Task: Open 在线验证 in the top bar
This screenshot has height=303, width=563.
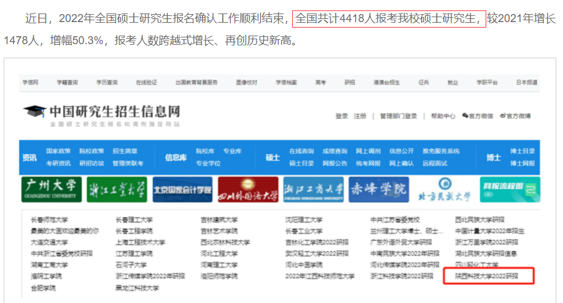Action: (147, 82)
